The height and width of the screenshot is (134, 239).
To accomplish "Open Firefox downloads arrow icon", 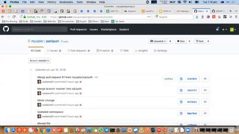I will (197, 17).
